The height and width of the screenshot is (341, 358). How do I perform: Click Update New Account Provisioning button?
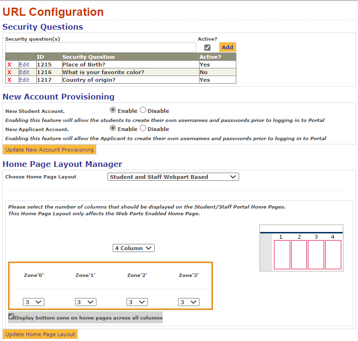pyautogui.click(x=49, y=150)
